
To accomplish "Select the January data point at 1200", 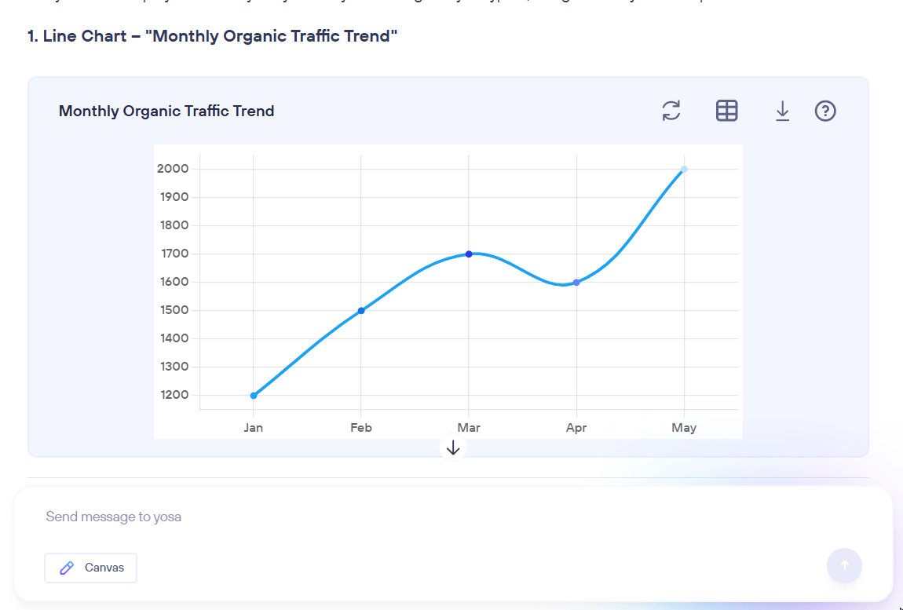I will 254,396.
